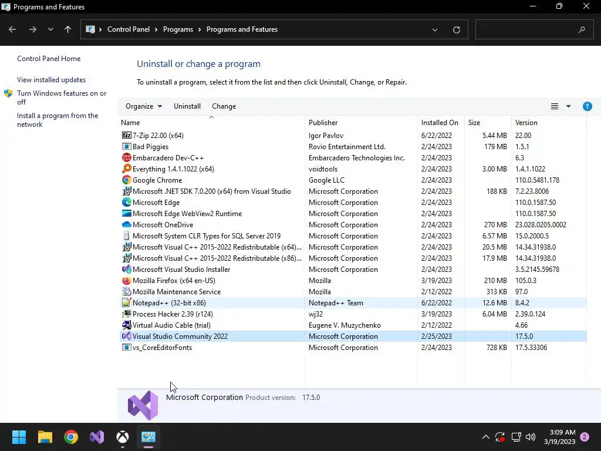This screenshot has width=601, height=451.
Task: Expand the address bar history dropdown
Action: click(435, 29)
